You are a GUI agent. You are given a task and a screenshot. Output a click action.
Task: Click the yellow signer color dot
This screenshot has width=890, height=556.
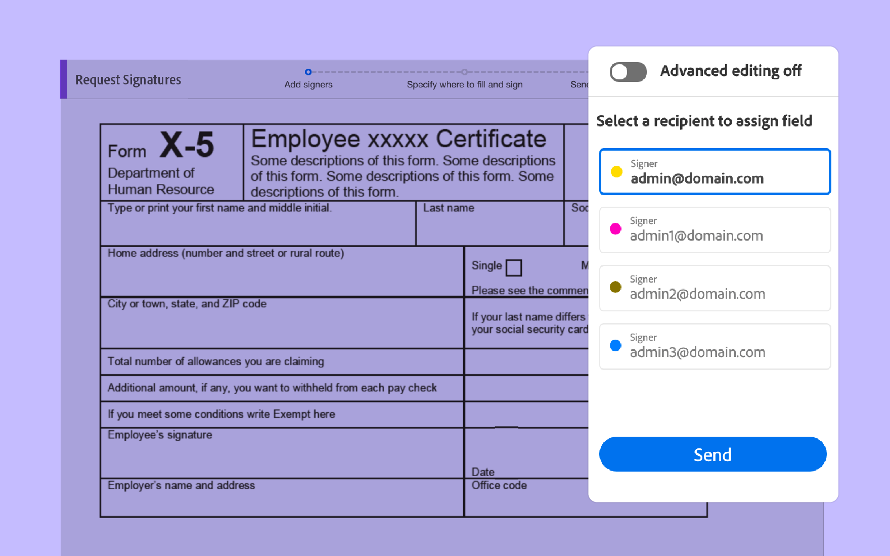point(616,172)
